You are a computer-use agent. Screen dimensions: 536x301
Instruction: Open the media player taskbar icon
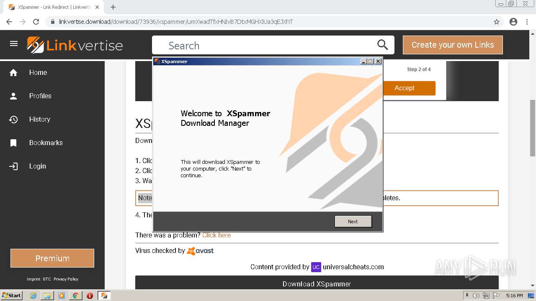pyautogui.click(x=62, y=296)
